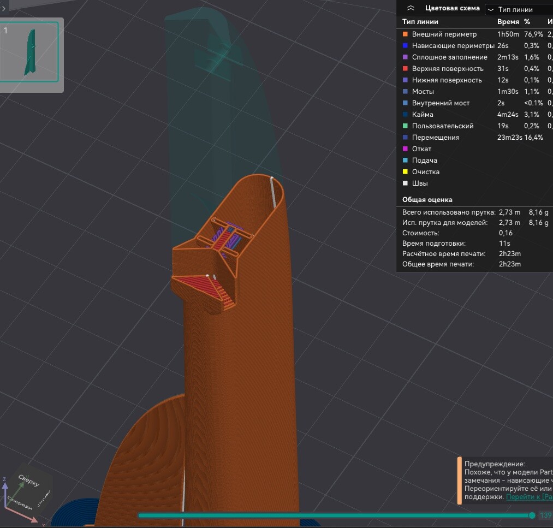553x528 pixels.
Task: Expand the sidebar arrow at top left
Action: click(3, 8)
